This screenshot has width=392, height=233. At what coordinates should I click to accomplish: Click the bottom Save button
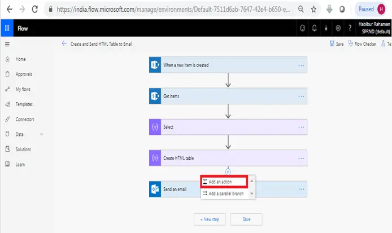246,219
